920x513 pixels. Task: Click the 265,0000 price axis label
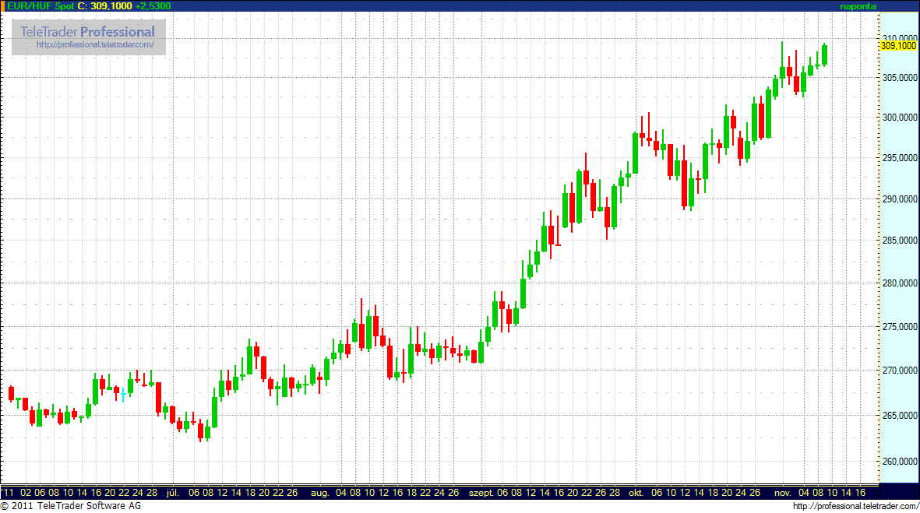point(900,416)
